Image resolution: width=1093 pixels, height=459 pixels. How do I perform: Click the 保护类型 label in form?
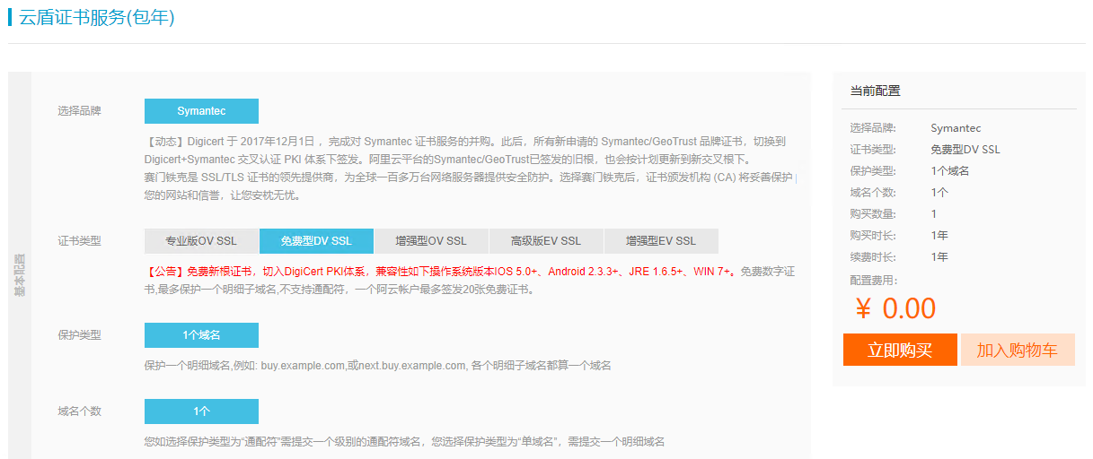click(79, 335)
